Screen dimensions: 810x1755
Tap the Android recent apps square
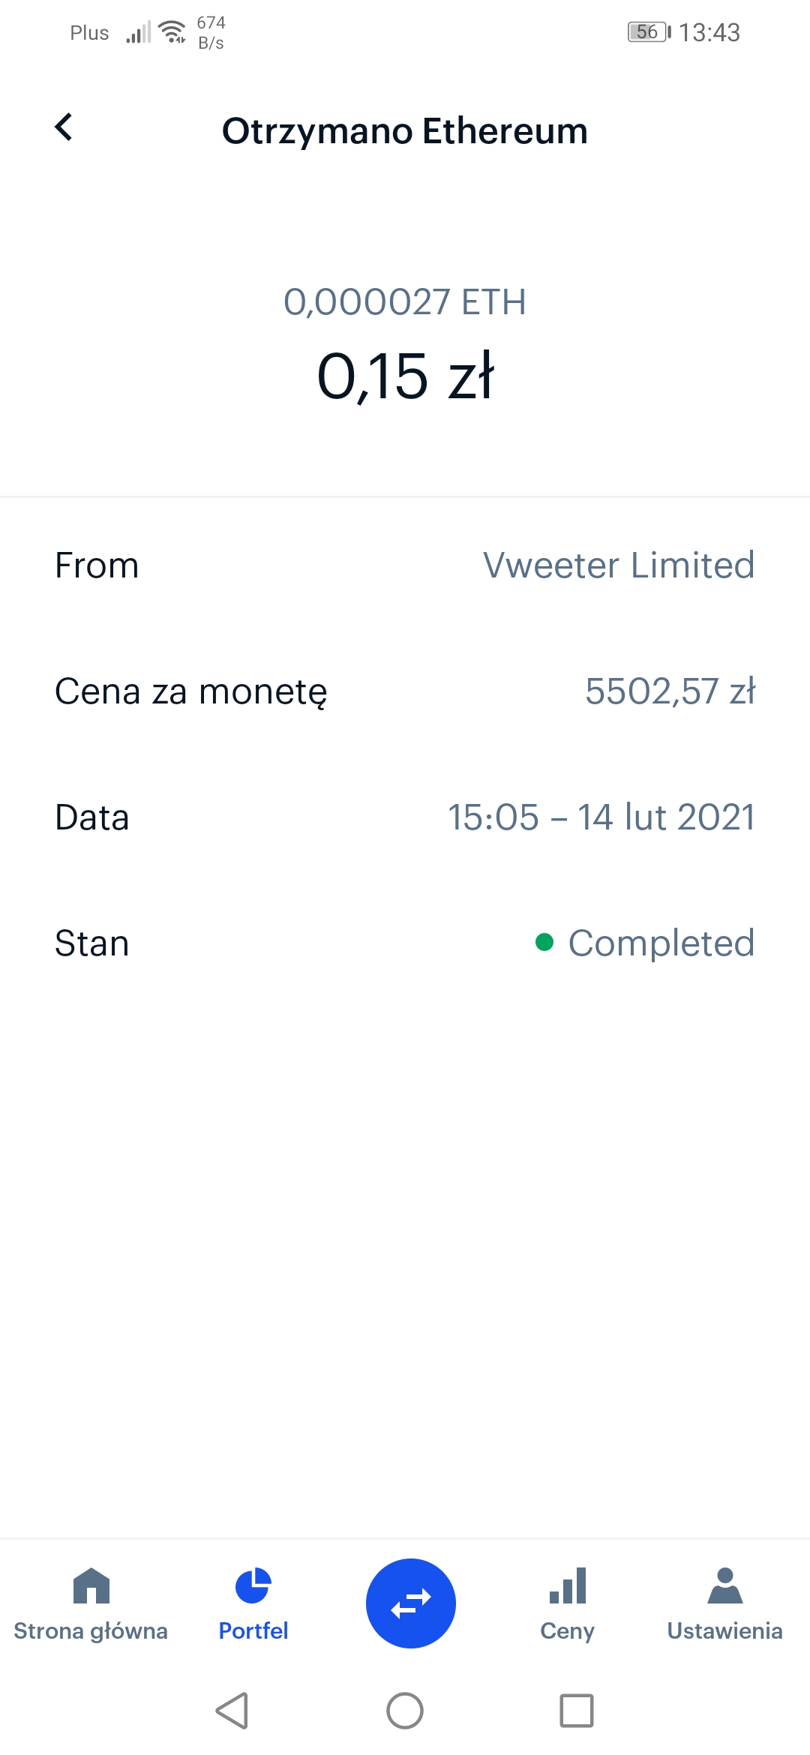(577, 1711)
